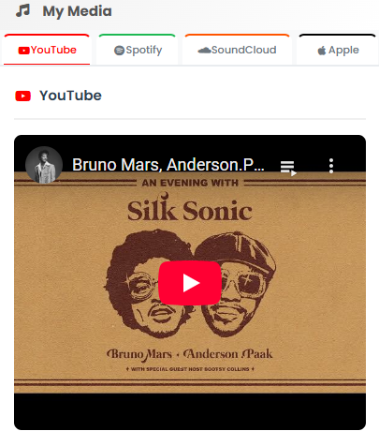Switch to the Spotify tab
Viewport: 379px width, 446px height.
(138, 50)
